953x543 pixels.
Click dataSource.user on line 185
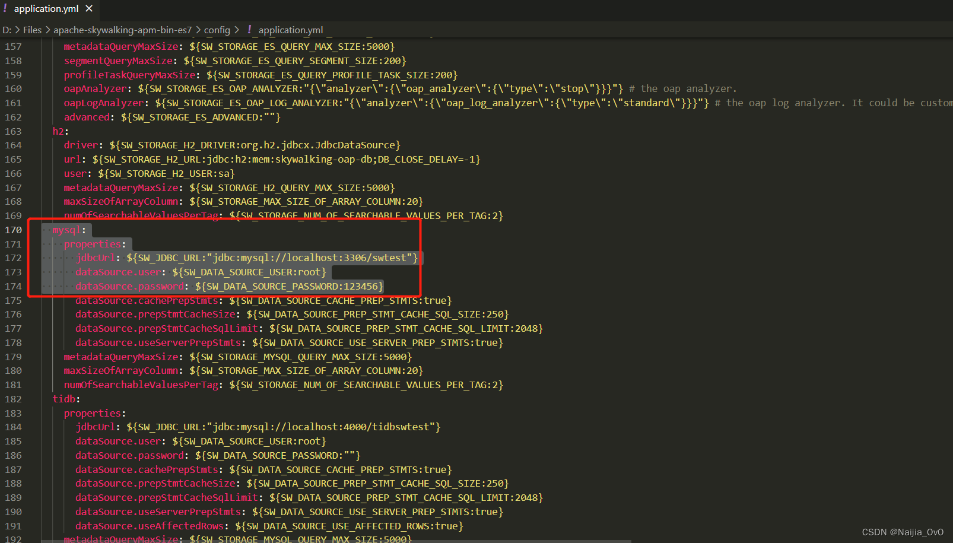pyautogui.click(x=118, y=441)
